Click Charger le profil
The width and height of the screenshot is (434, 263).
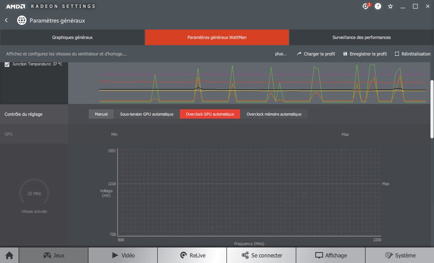[316, 54]
